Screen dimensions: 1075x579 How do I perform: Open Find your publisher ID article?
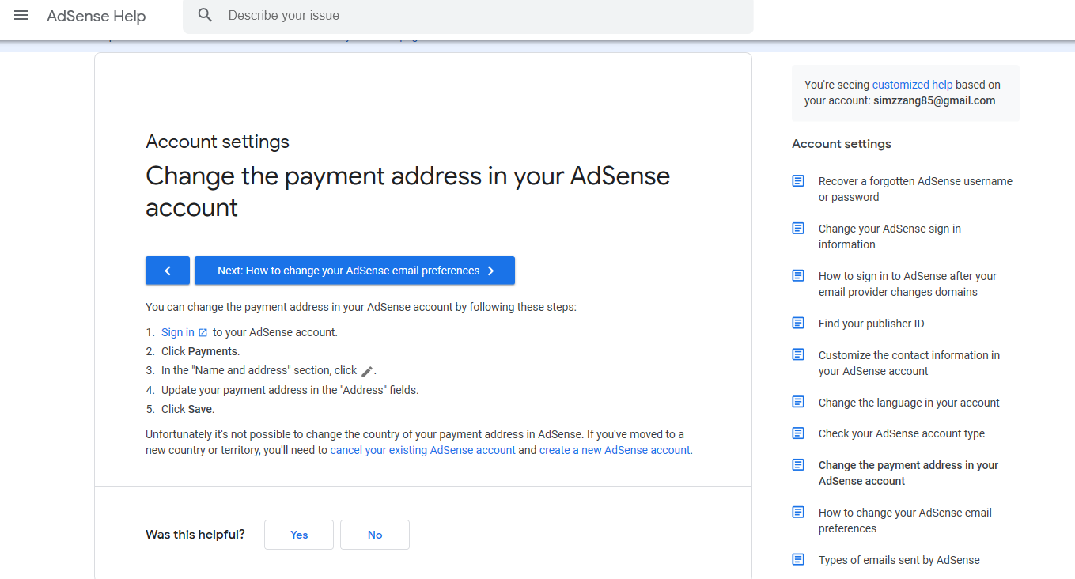point(871,324)
